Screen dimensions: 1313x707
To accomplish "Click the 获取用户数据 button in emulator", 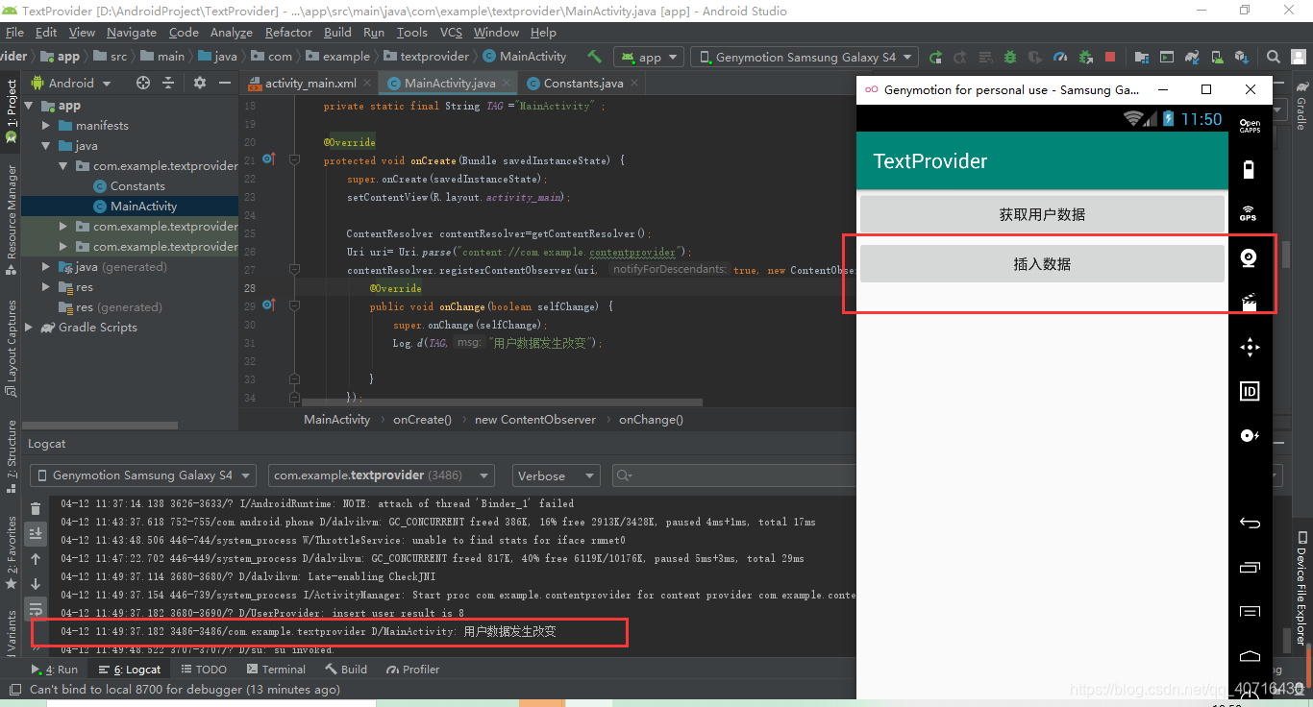I will pos(1042,214).
